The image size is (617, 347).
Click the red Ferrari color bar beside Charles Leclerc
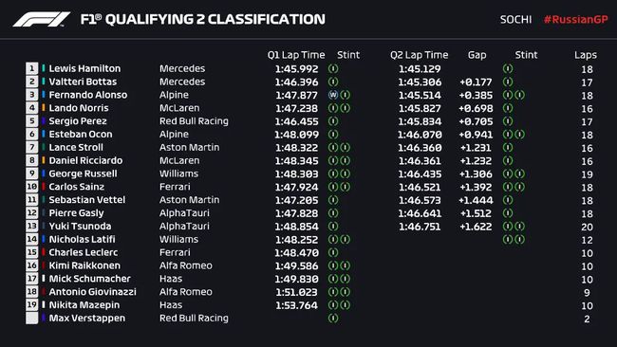(x=44, y=252)
